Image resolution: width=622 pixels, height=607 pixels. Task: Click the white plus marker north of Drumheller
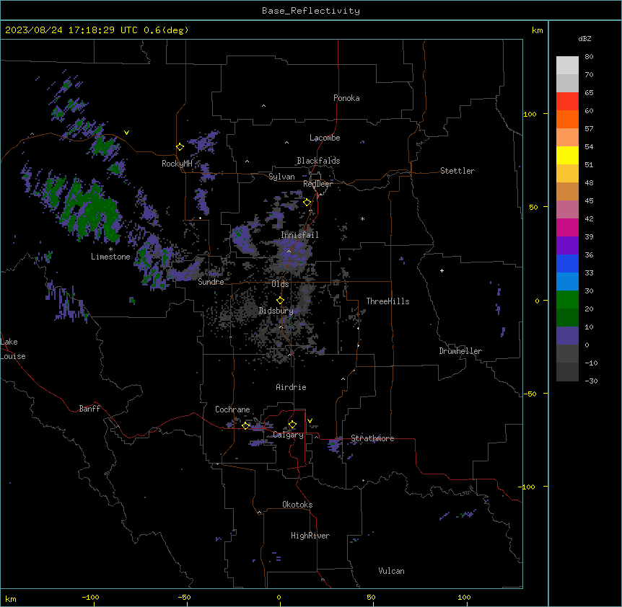click(442, 270)
